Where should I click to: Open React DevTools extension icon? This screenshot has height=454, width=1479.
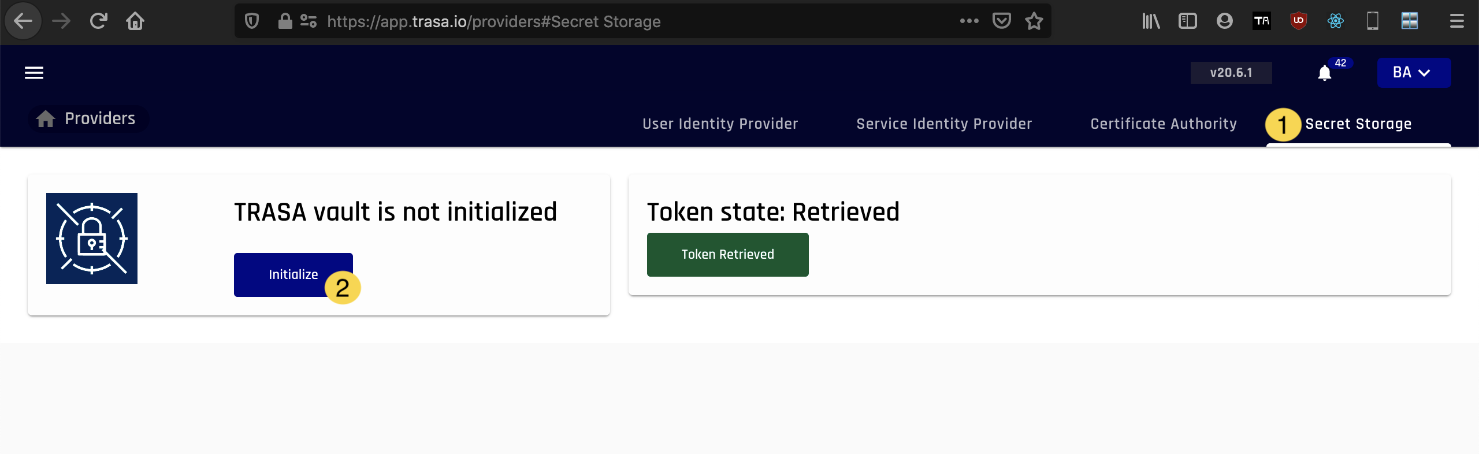[1335, 21]
